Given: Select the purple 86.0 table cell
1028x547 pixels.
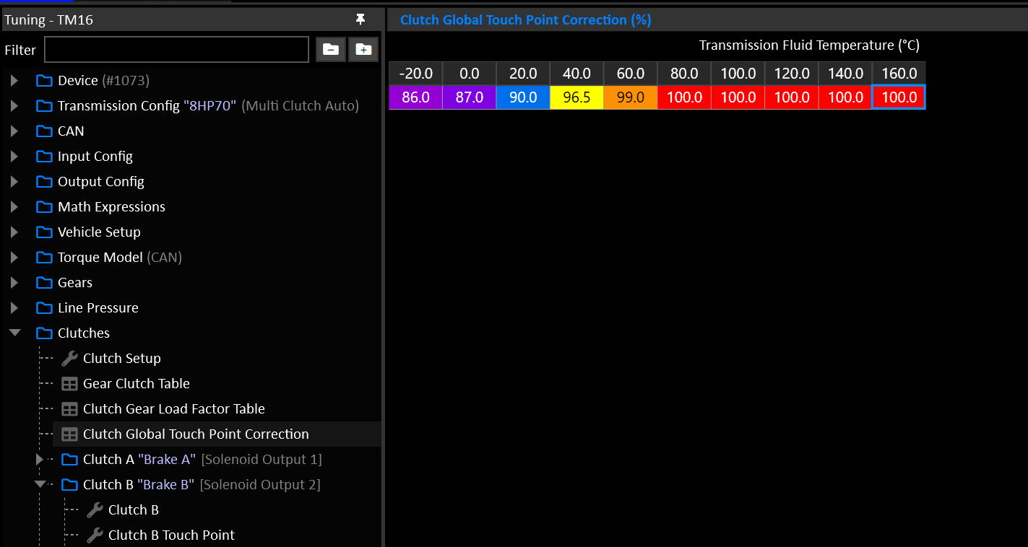Looking at the screenshot, I should click(415, 97).
